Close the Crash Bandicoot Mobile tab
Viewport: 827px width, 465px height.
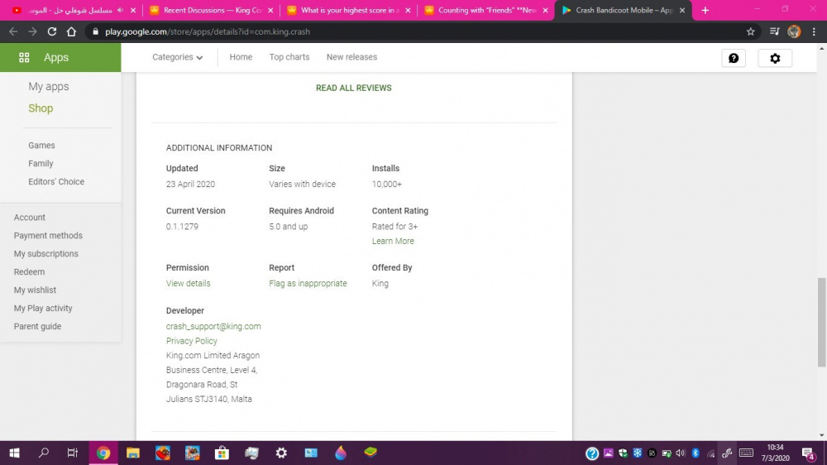(682, 10)
